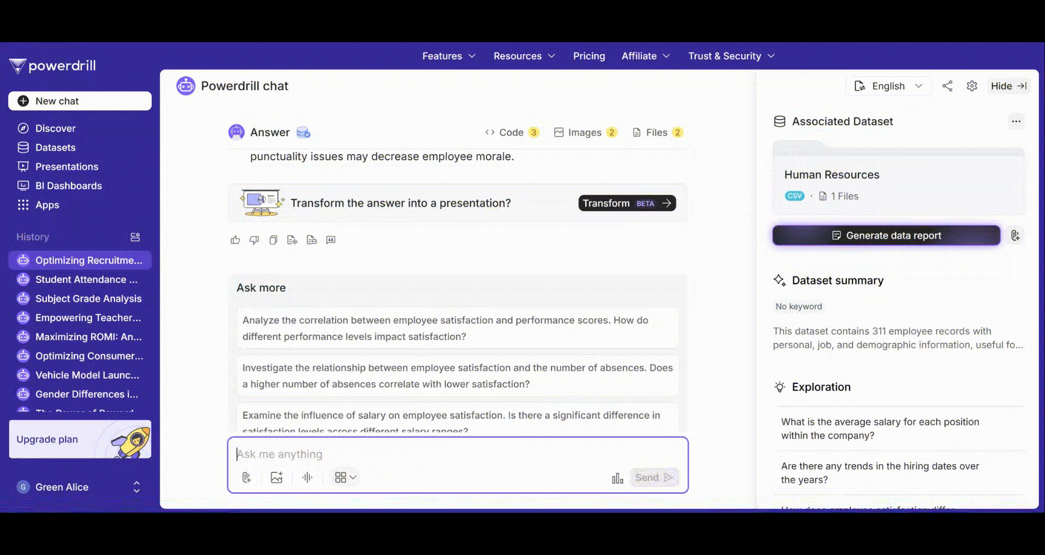The height and width of the screenshot is (555, 1045).
Task: Switch to the Code tab
Action: 512,133
